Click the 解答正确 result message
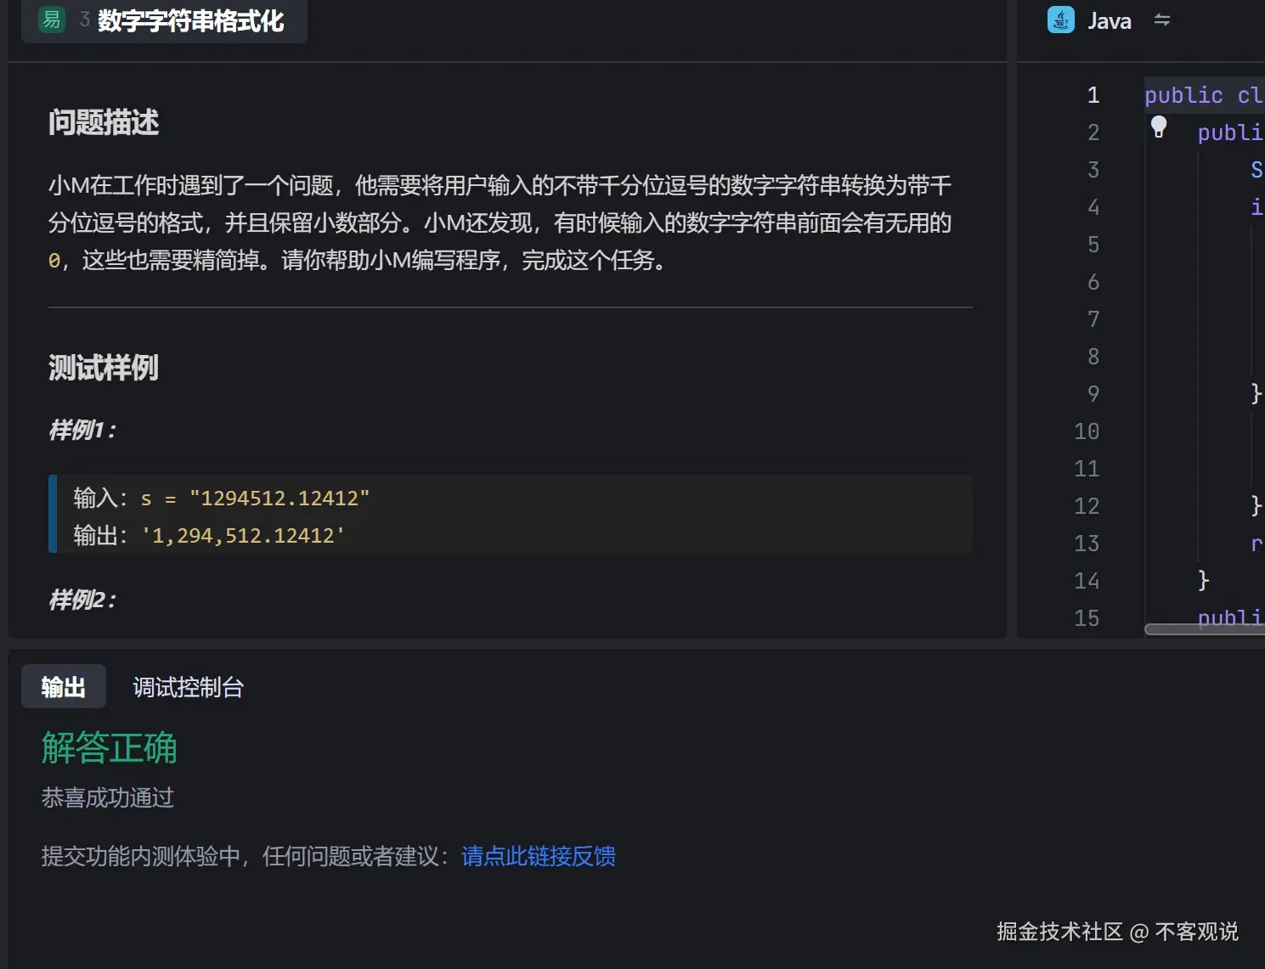Image resolution: width=1265 pixels, height=969 pixels. coord(109,748)
